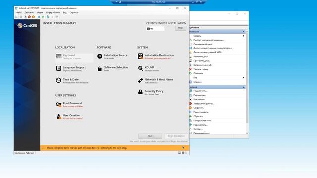The width and height of the screenshot is (317, 178).
Task: Click Контрольная точка under Asterisk actions
Action: [x=203, y=121]
